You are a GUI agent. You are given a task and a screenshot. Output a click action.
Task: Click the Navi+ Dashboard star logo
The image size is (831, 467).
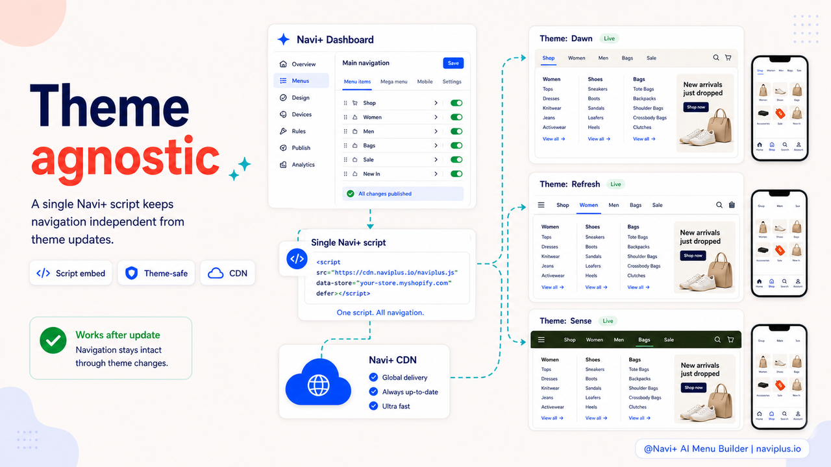[x=284, y=40]
